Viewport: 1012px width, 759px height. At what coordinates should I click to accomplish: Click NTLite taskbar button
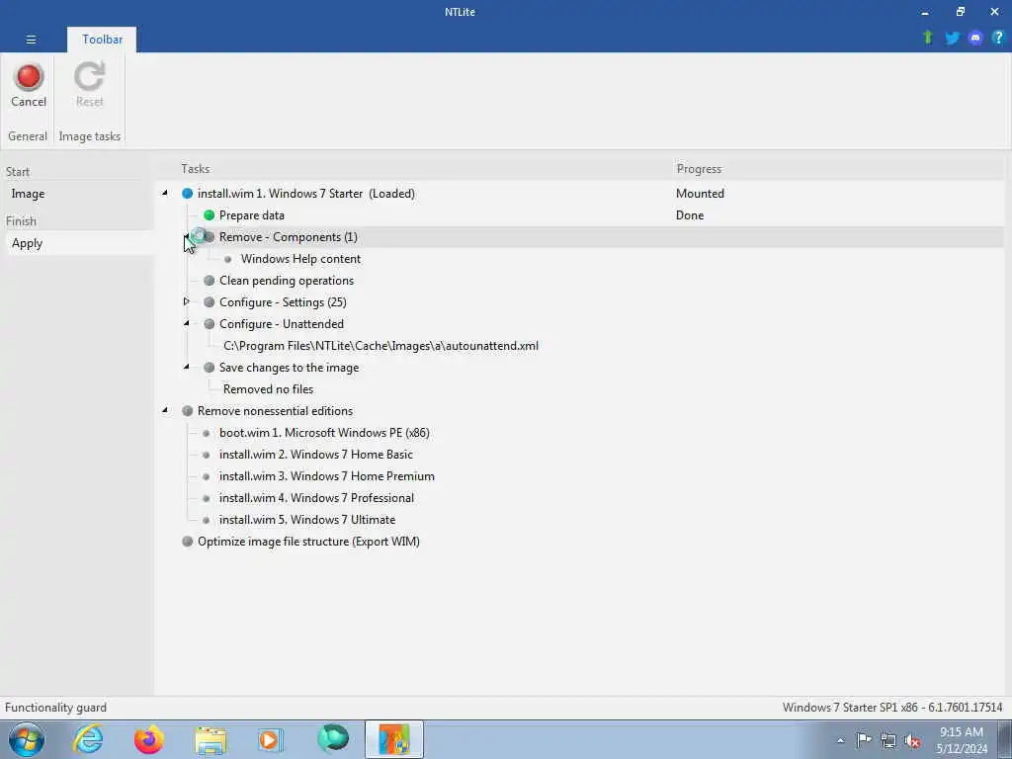(x=394, y=739)
